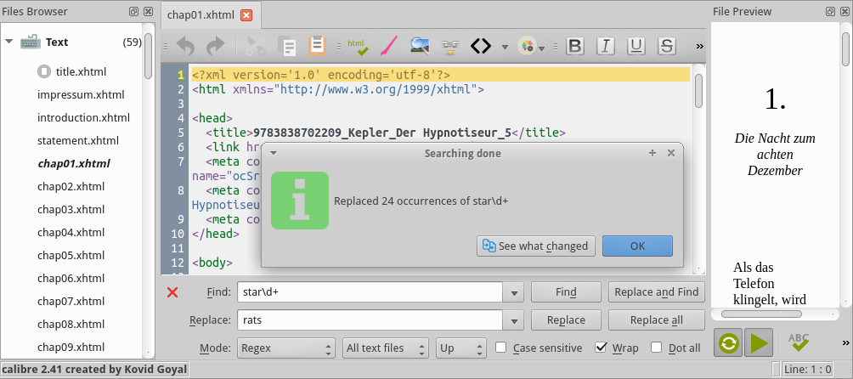Click OK in Searching done dialog
This screenshot has width=853, height=379.
tap(637, 246)
